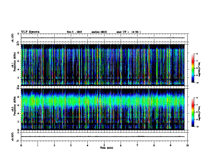Click the "Time (min)" axis label
Image resolution: width=211 pixels, height=163 pixels.
107,148
